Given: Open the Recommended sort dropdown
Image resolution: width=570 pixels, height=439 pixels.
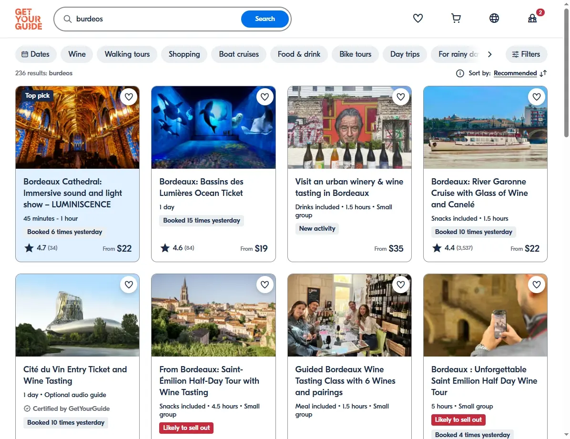Looking at the screenshot, I should pos(515,73).
